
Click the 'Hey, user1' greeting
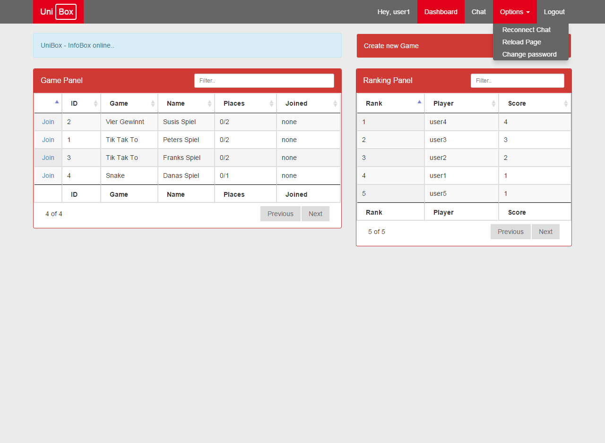tap(394, 12)
